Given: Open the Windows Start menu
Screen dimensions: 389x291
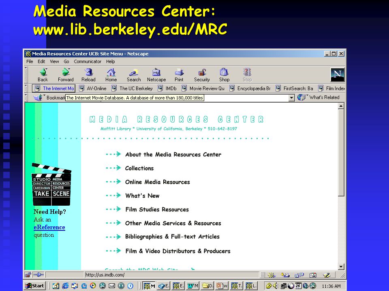Looking at the screenshot, I should click(x=35, y=286).
